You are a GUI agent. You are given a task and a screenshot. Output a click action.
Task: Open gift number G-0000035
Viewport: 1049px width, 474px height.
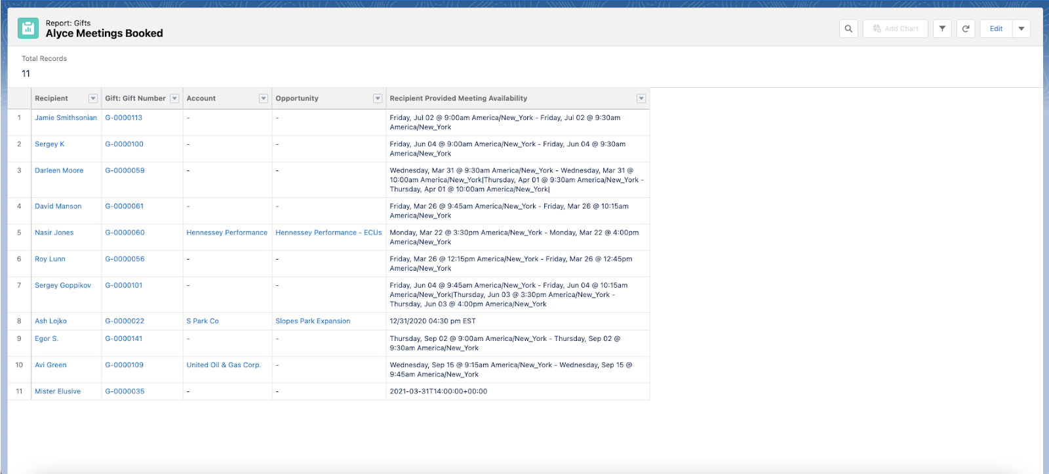(x=125, y=391)
